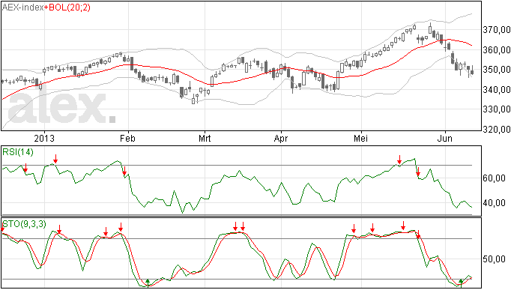The image size is (517, 290).
Task: Click the green buy arrow near February in STO
Action: click(x=148, y=283)
